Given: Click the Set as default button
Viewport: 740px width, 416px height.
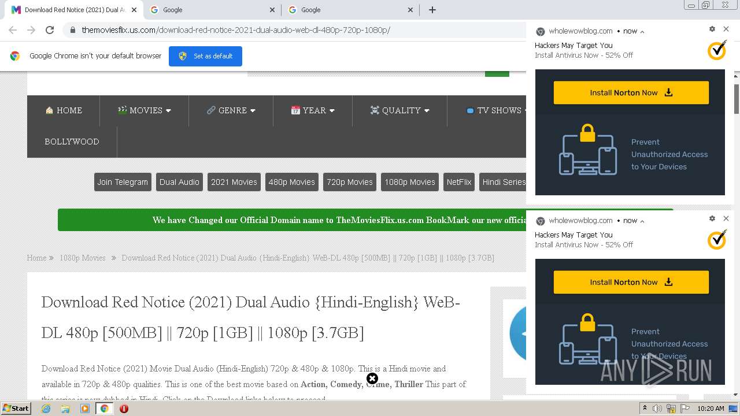Looking at the screenshot, I should (x=205, y=56).
